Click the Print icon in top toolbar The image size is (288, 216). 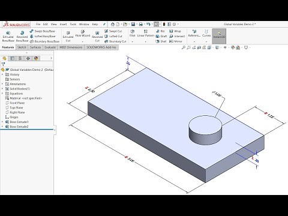click(141, 24)
